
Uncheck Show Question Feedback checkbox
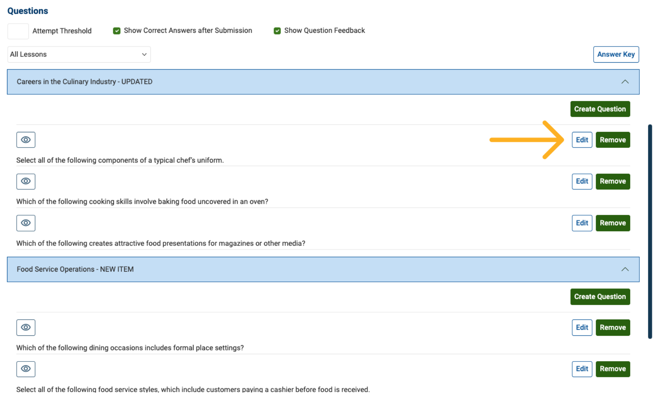click(x=277, y=31)
